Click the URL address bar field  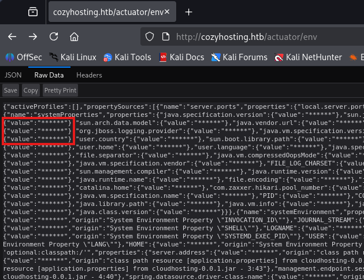coord(260,36)
